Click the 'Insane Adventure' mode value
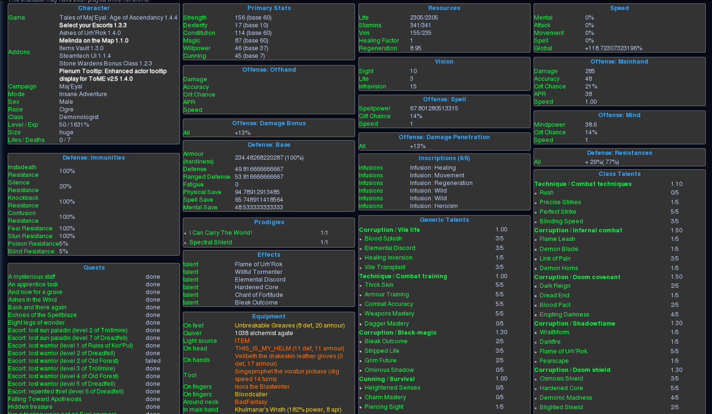This screenshot has height=414, width=712. coord(83,94)
